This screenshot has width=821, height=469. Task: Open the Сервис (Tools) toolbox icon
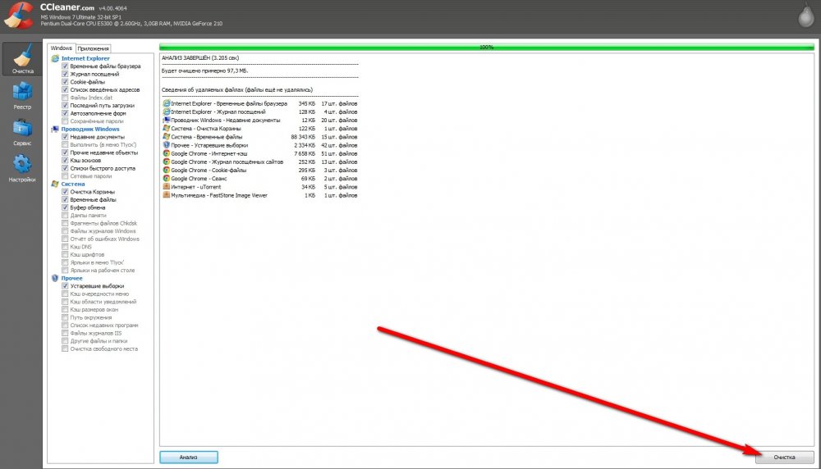[22, 132]
